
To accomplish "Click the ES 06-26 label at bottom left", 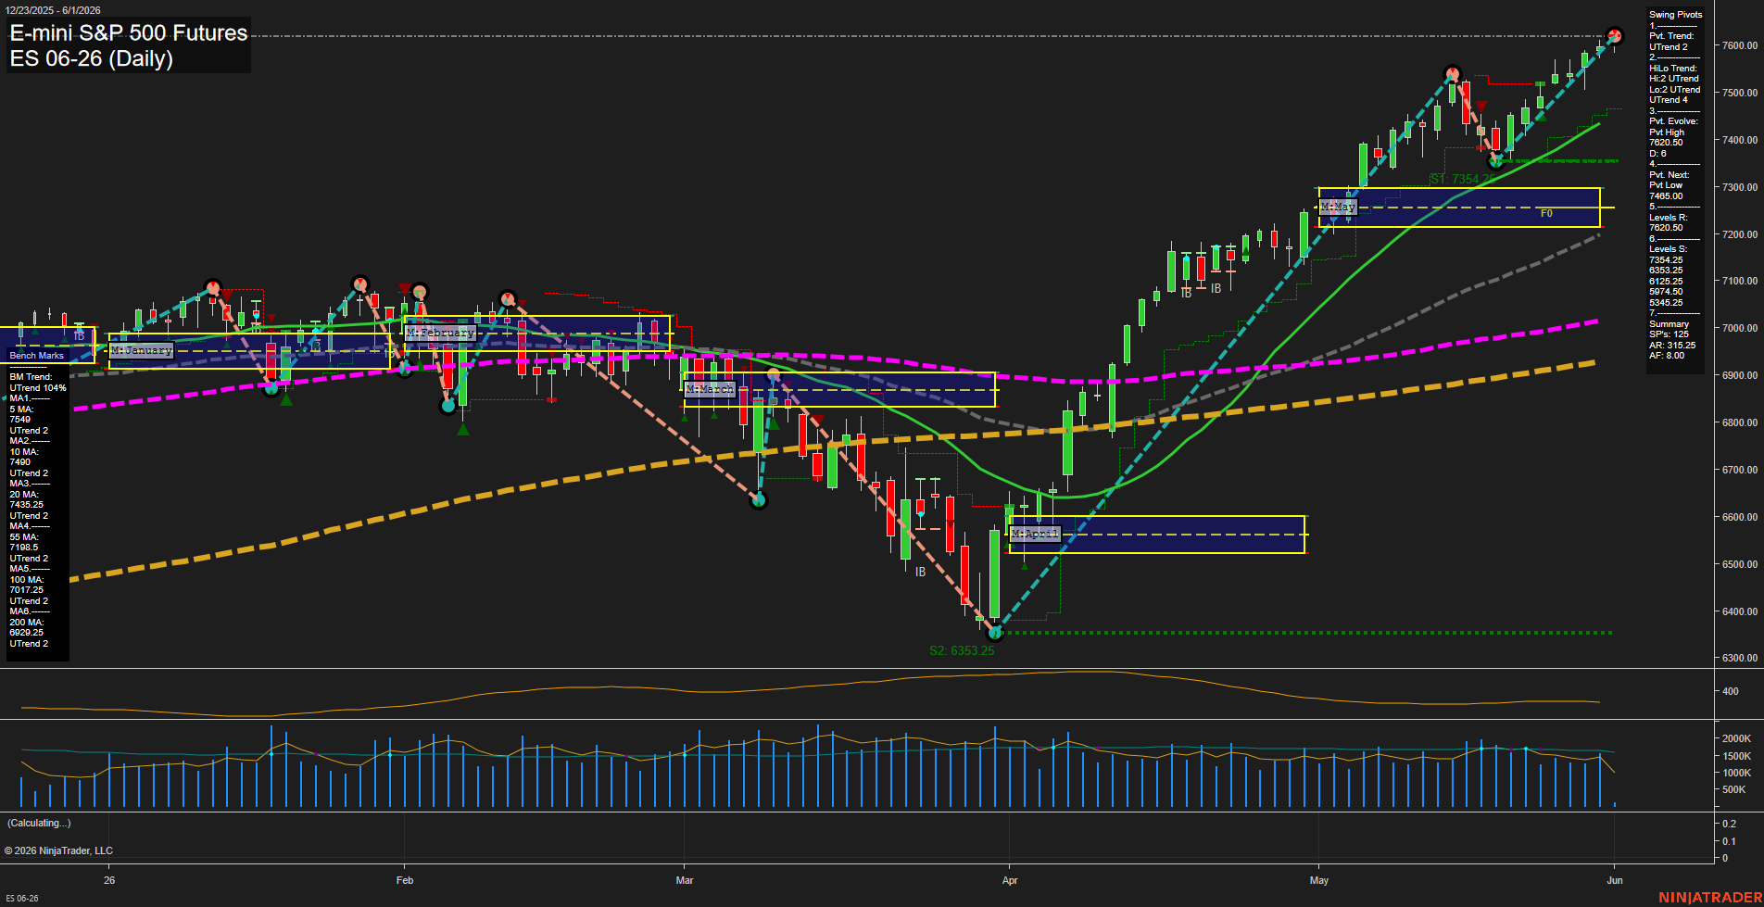I will click(x=21, y=899).
